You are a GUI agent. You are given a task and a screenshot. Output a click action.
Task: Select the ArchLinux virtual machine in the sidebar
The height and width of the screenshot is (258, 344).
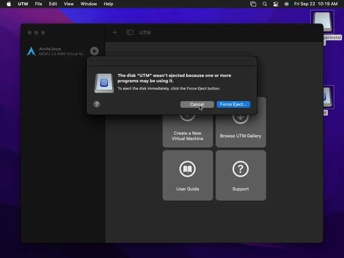click(x=63, y=51)
